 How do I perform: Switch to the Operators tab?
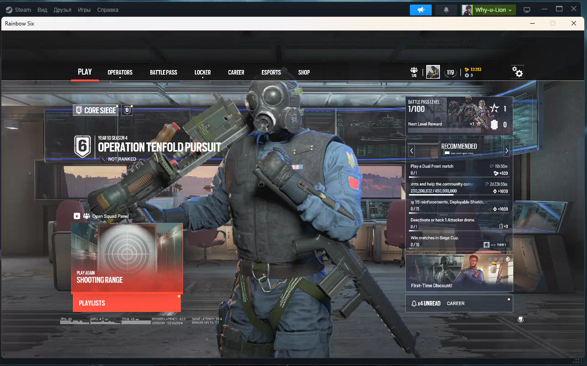pos(120,72)
